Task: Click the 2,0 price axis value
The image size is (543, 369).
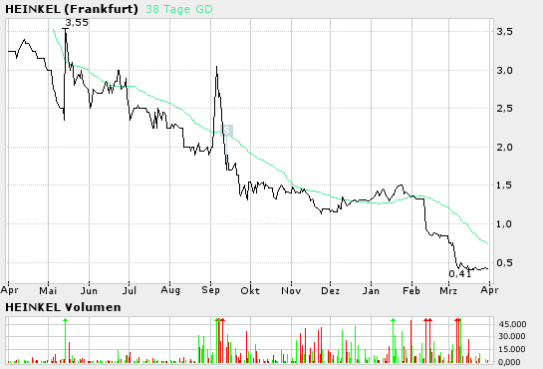Action: point(504,148)
